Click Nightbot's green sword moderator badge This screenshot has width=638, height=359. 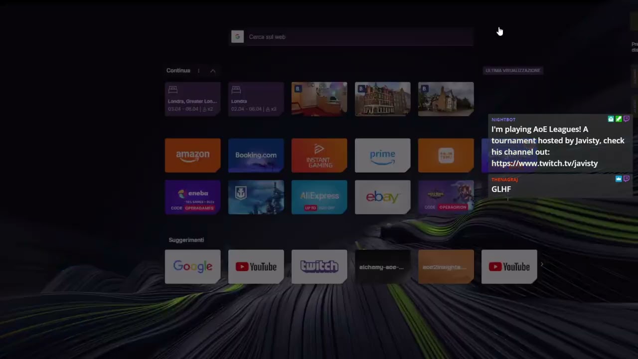[x=619, y=119]
